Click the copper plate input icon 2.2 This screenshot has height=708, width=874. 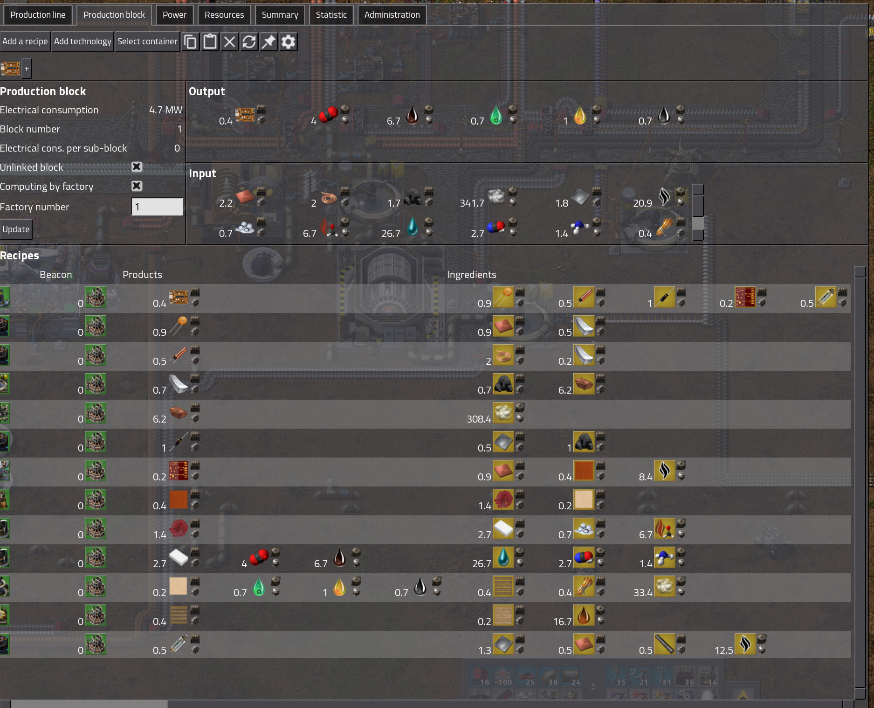[245, 197]
